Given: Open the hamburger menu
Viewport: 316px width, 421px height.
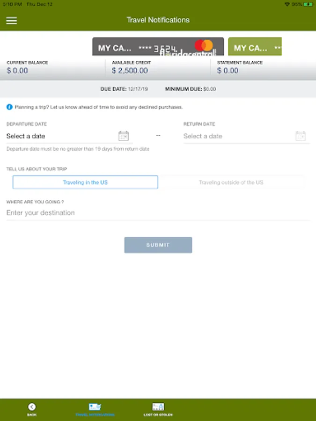Looking at the screenshot, I should (x=11, y=21).
